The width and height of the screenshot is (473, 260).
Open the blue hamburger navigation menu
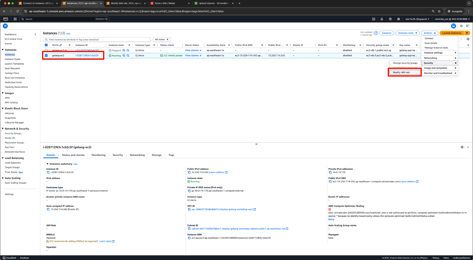coord(5,26)
